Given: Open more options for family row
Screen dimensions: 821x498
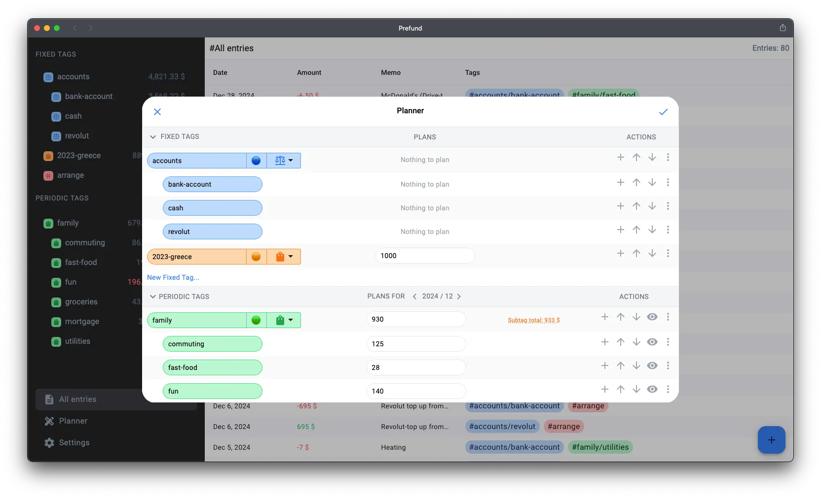Looking at the screenshot, I should [668, 317].
